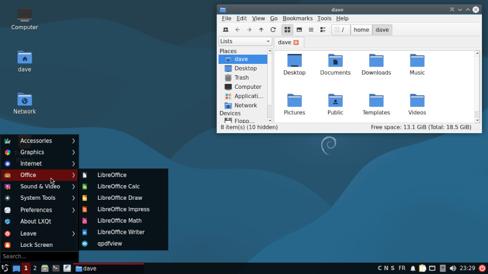Launch LibreOffice Draw

[x=124, y=198]
